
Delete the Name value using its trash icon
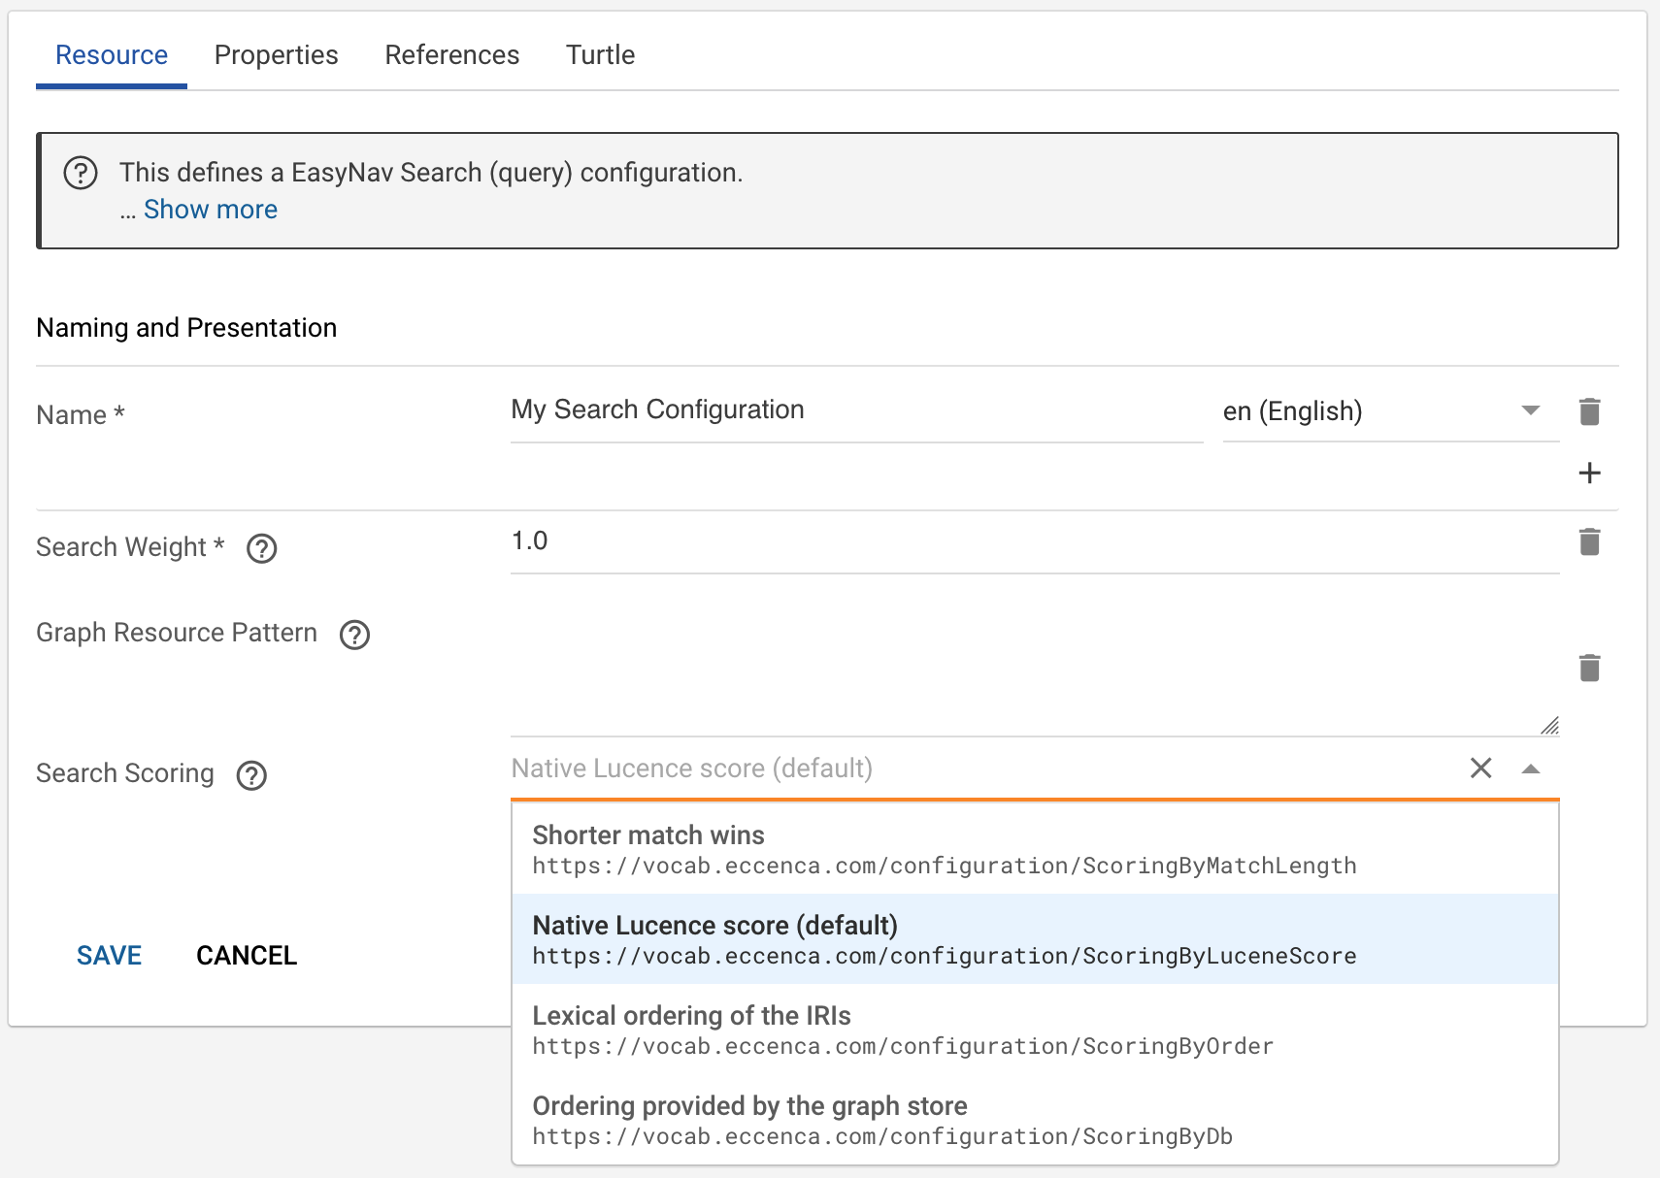coord(1590,411)
